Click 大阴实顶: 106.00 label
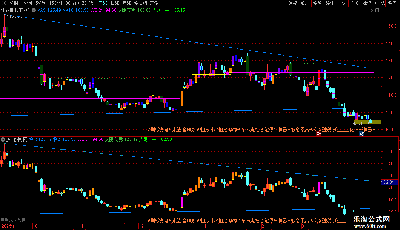The image size is (400, 230). point(134,11)
